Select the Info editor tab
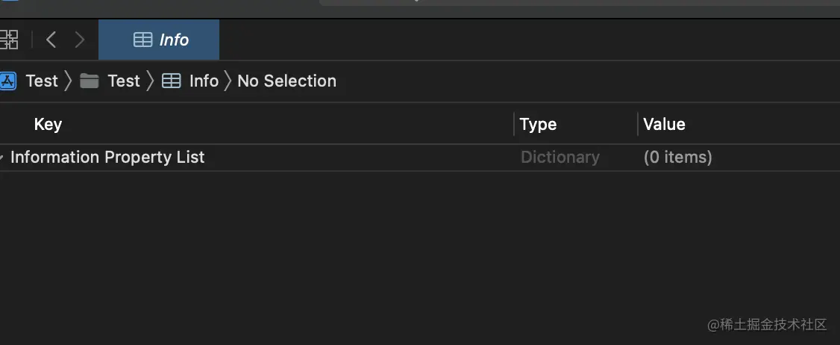This screenshot has width=840, height=345. pyautogui.click(x=159, y=40)
